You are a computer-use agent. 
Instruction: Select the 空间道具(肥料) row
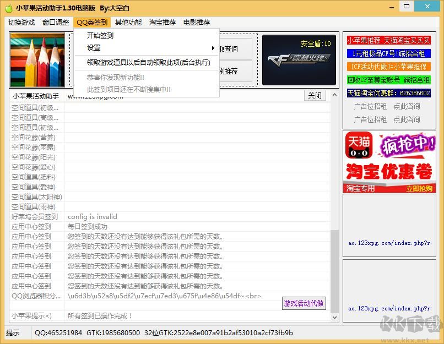(x=170, y=177)
